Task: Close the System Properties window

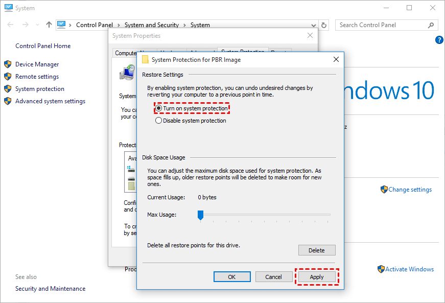Action: point(310,35)
